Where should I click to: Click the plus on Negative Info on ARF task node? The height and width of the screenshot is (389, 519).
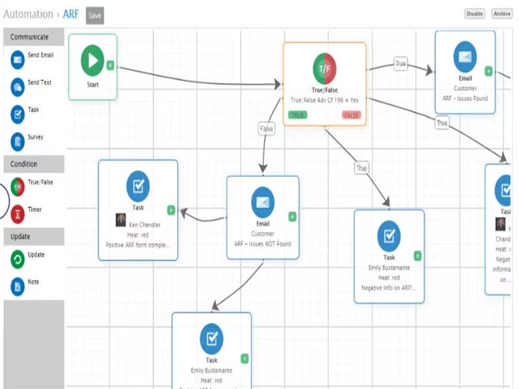[418, 256]
